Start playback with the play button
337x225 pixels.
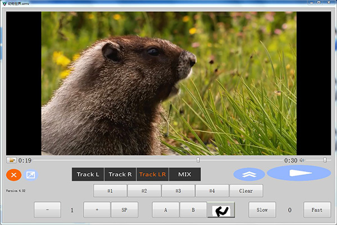(299, 173)
